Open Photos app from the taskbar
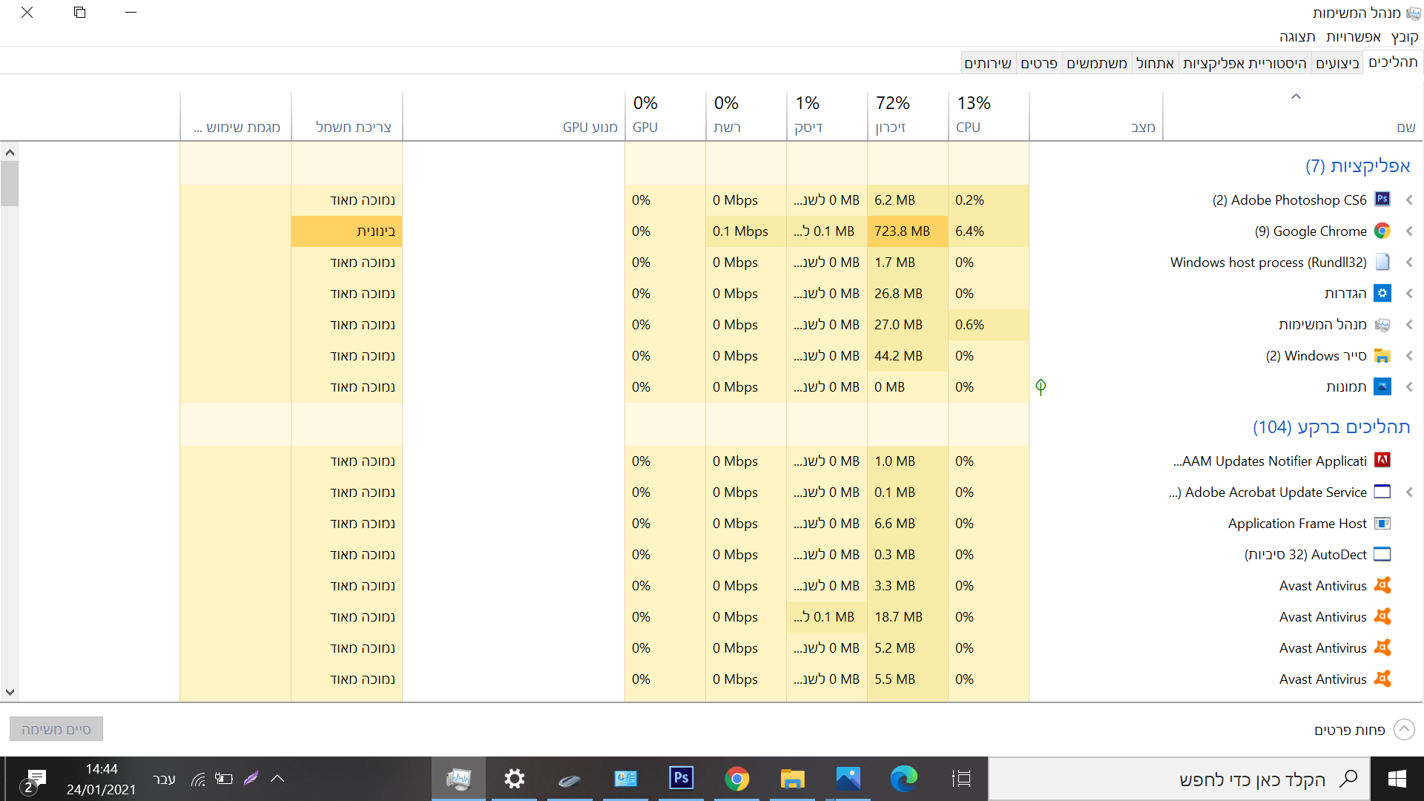 (x=848, y=778)
